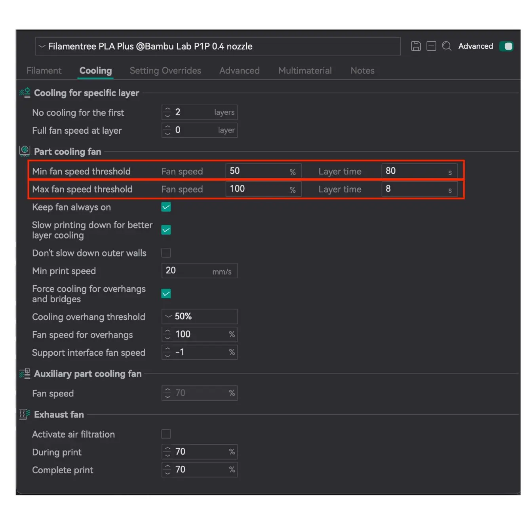The height and width of the screenshot is (512, 529).
Task: Uncheck Keep fan always on
Action: (x=166, y=207)
